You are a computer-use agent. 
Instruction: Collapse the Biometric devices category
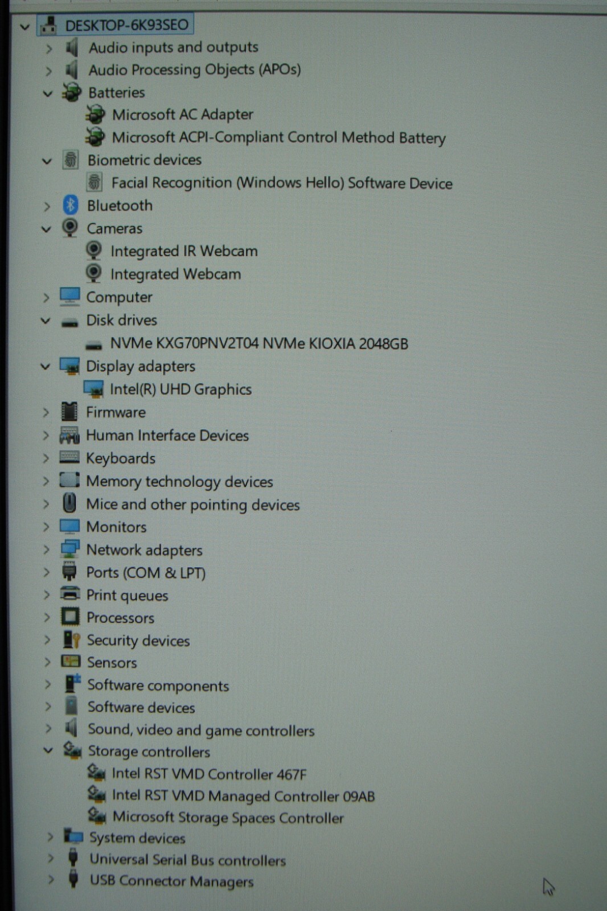pos(47,162)
